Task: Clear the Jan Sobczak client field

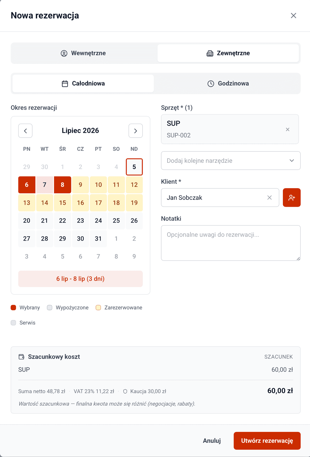Action: (269, 198)
